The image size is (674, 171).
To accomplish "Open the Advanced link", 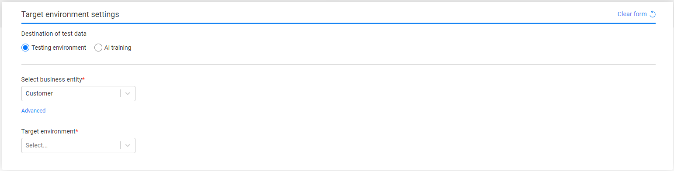I will tap(34, 111).
